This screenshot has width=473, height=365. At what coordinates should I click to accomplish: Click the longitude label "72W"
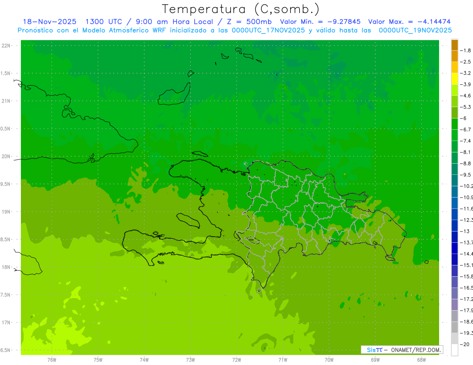click(236, 360)
